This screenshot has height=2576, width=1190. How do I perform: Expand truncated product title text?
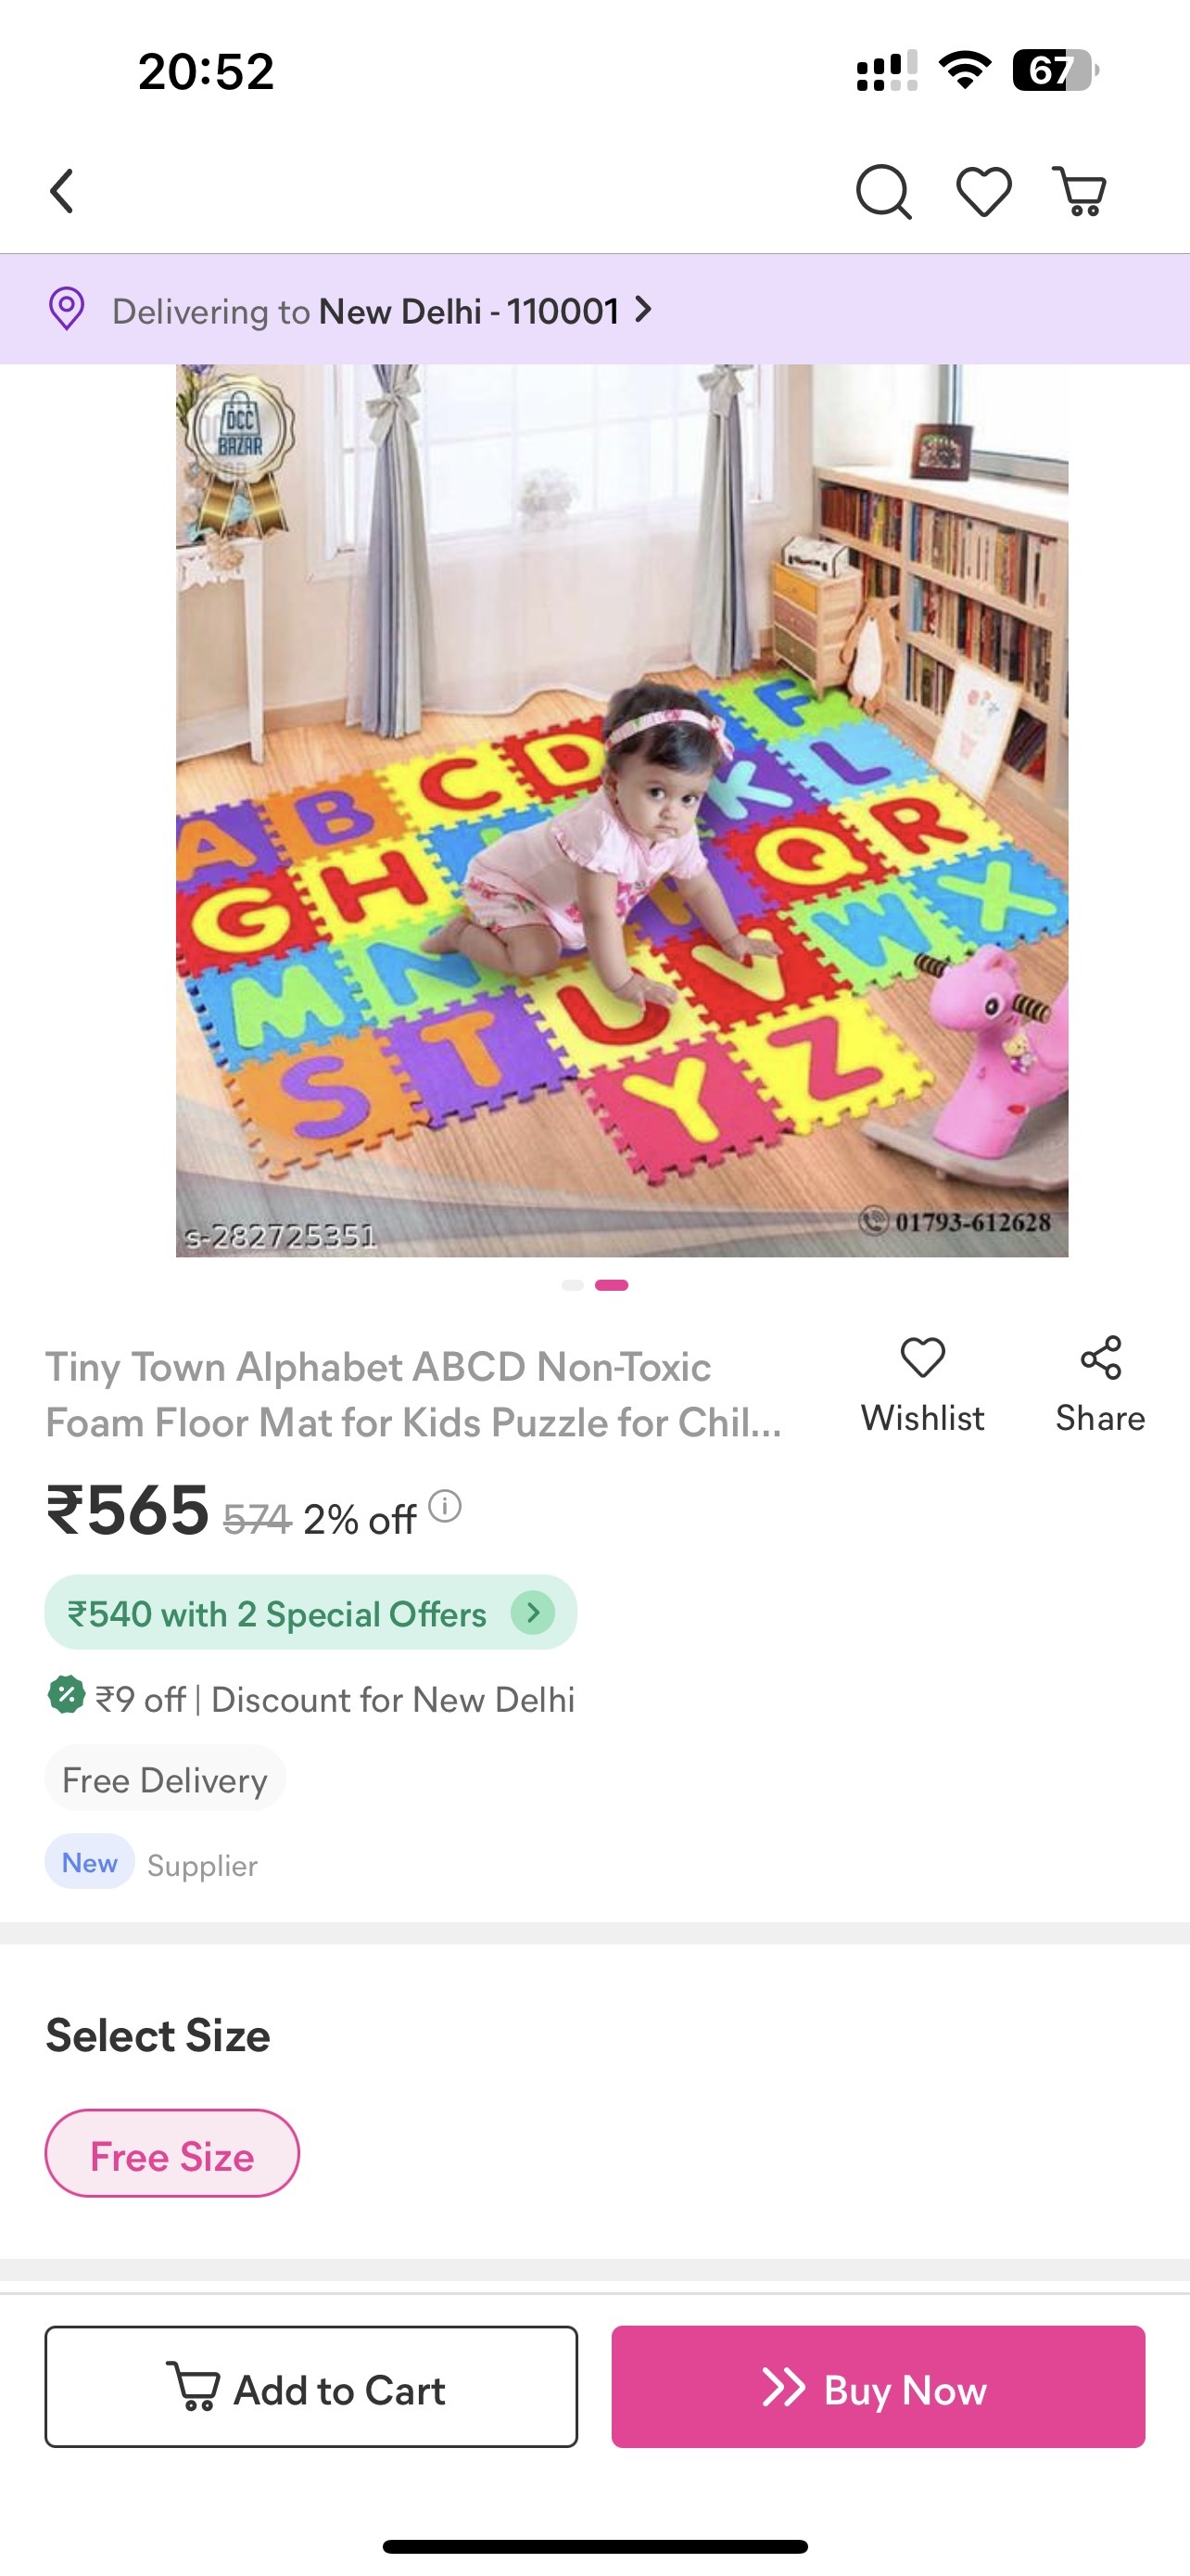[x=413, y=1394]
